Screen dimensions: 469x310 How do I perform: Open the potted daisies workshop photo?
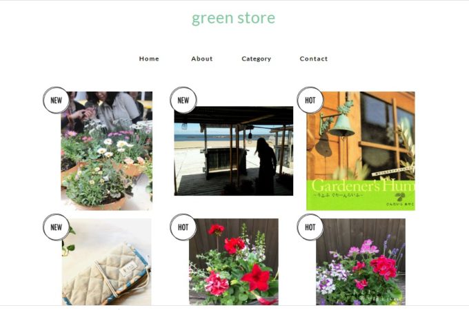(x=106, y=151)
